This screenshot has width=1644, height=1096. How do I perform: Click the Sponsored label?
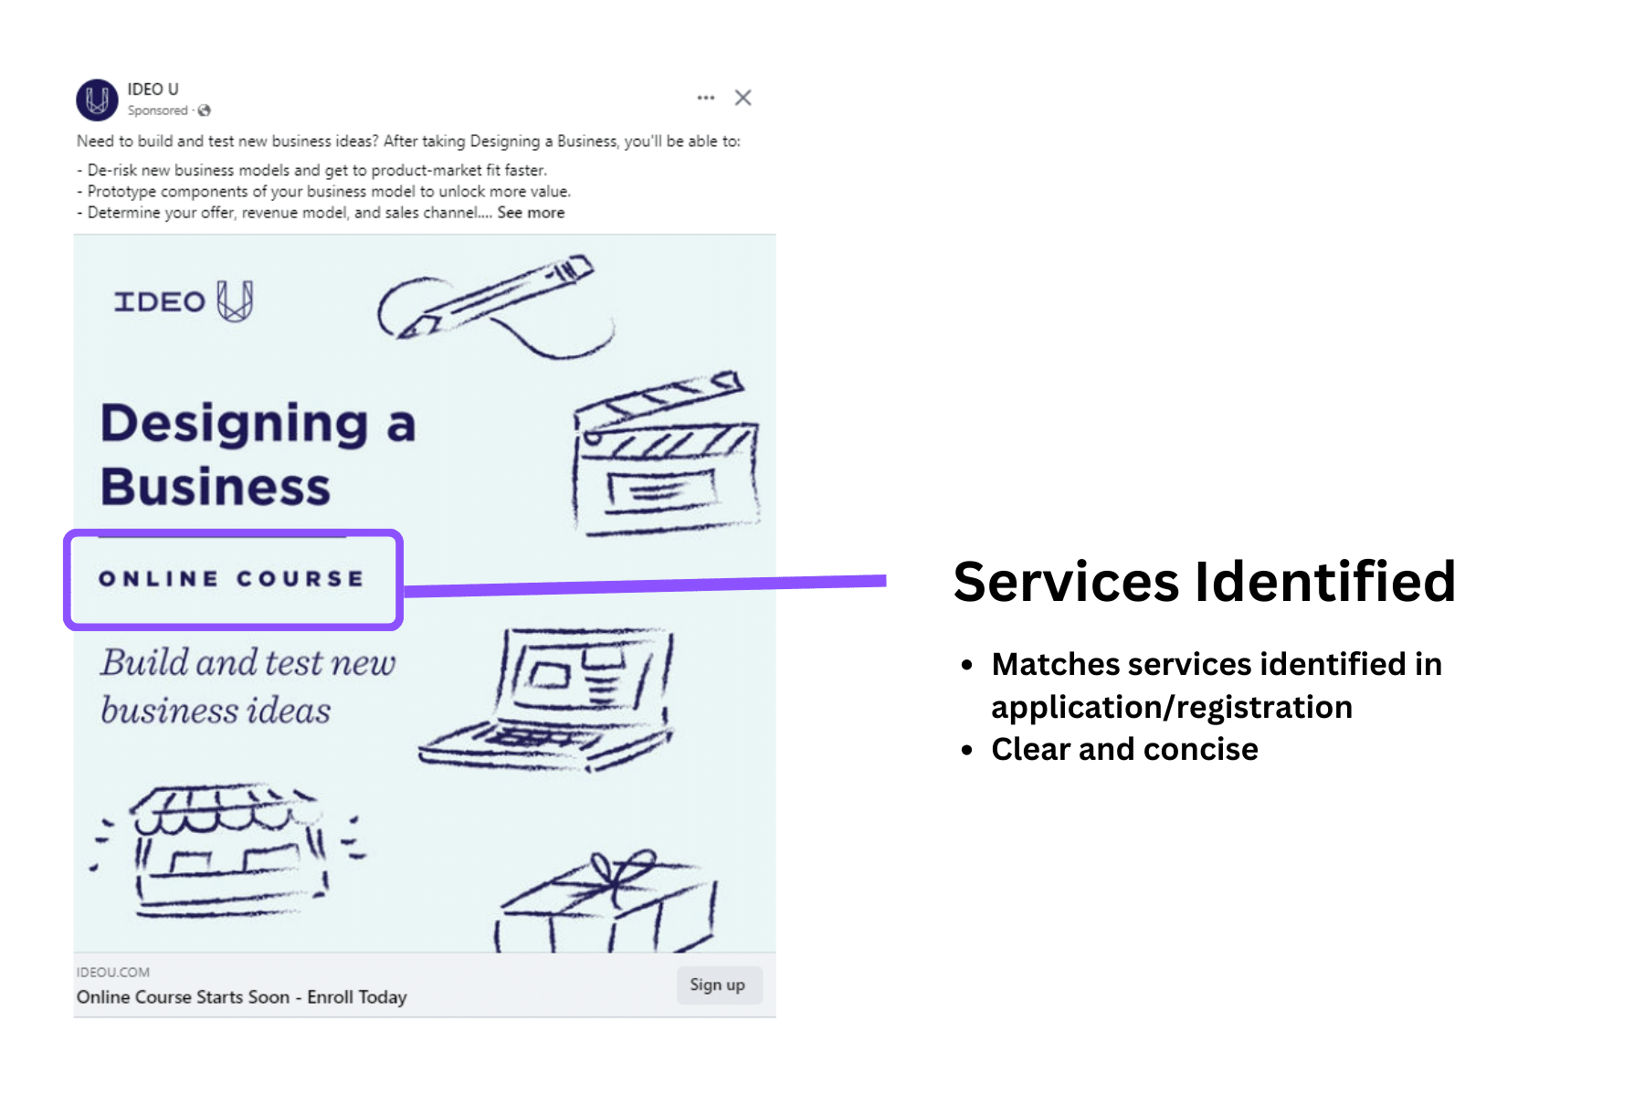pyautogui.click(x=157, y=111)
